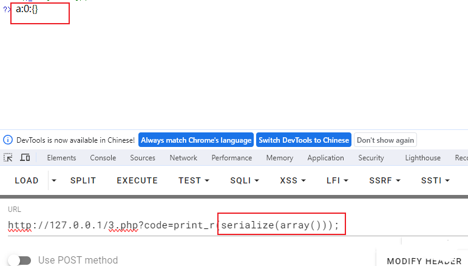Click the EXECUTE button
The width and height of the screenshot is (468, 266).
[x=137, y=180]
